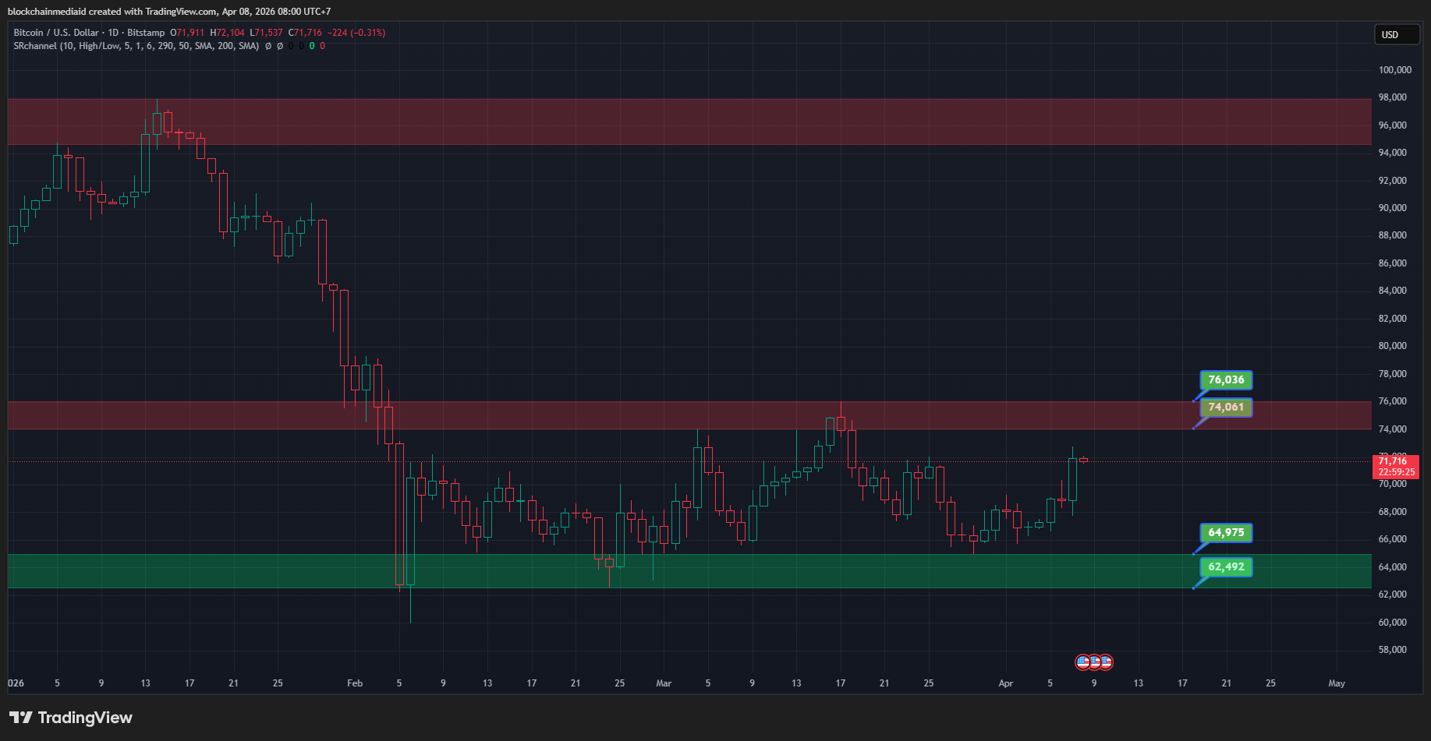Open the 1D timeframe selector in the legend
Image resolution: width=1431 pixels, height=741 pixels.
tap(112, 32)
